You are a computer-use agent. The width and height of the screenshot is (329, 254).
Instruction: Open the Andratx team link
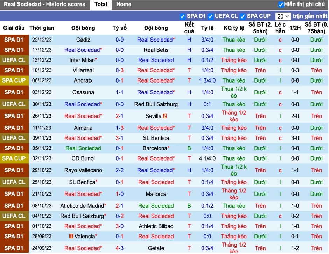click(83, 80)
